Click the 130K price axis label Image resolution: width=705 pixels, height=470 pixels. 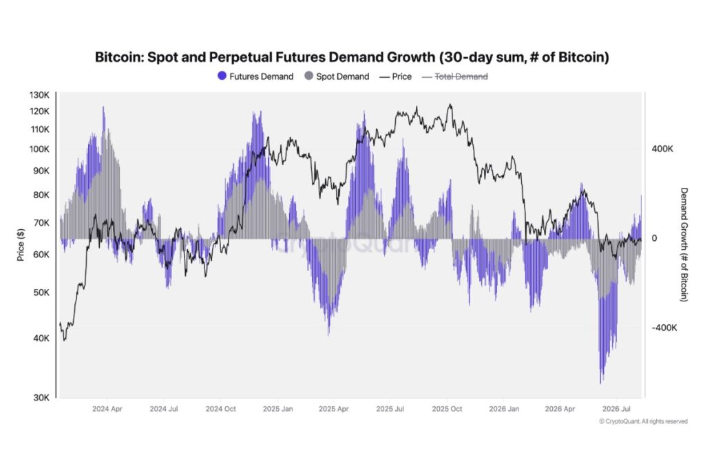click(39, 95)
